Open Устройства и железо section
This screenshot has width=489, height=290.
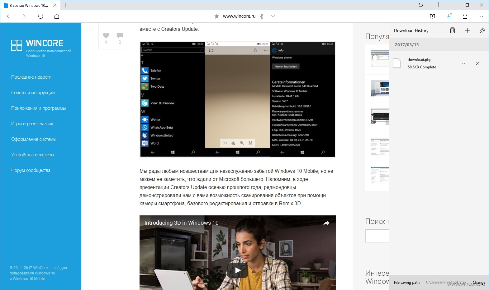click(32, 155)
